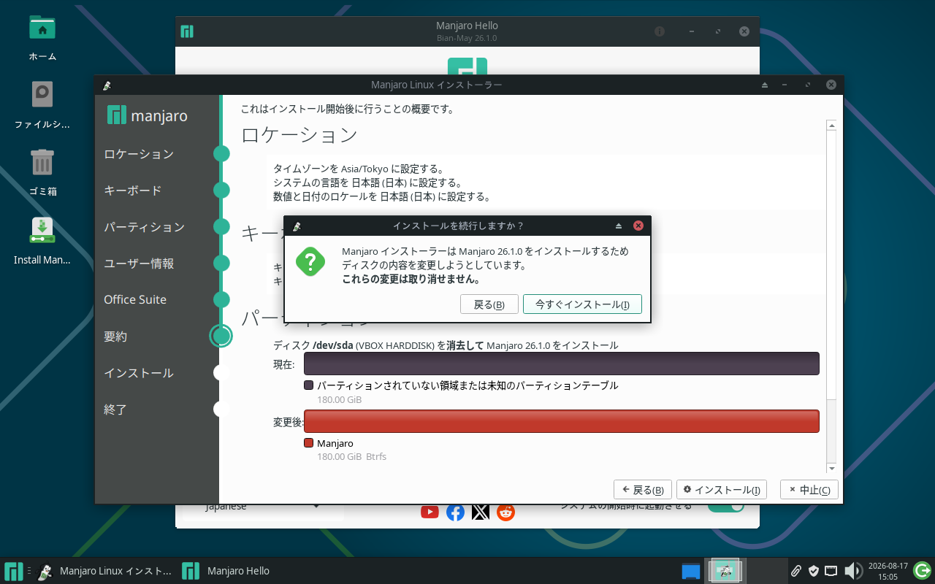This screenshot has height=584, width=935.
Task: Open the ゴミ箱 trash desktop icon
Action: 42,162
